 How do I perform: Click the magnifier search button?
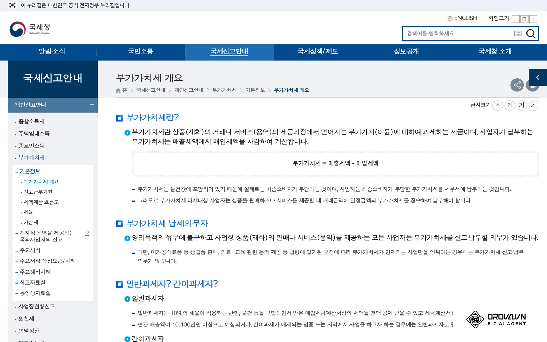531,34
